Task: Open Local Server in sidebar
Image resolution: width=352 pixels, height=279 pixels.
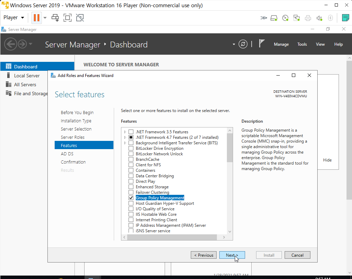Action: pyautogui.click(x=26, y=76)
